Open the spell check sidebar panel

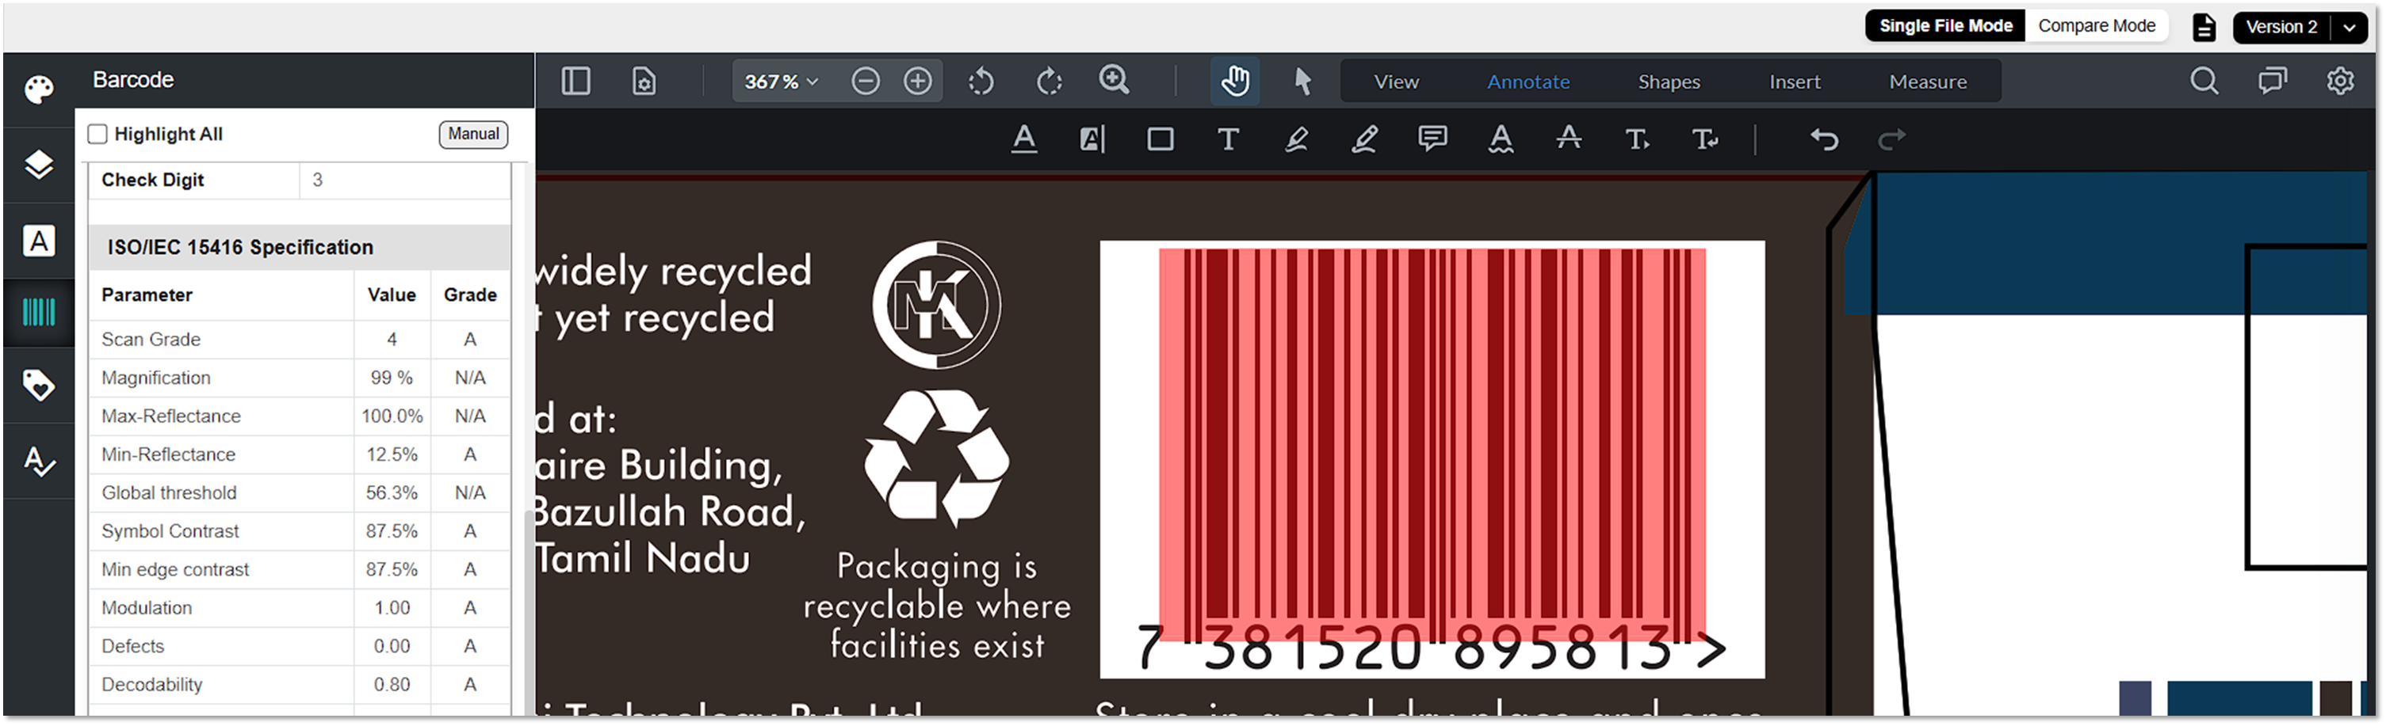[39, 461]
